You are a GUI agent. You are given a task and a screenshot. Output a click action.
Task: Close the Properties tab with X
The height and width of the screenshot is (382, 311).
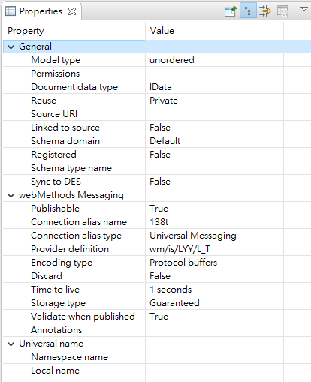[72, 11]
